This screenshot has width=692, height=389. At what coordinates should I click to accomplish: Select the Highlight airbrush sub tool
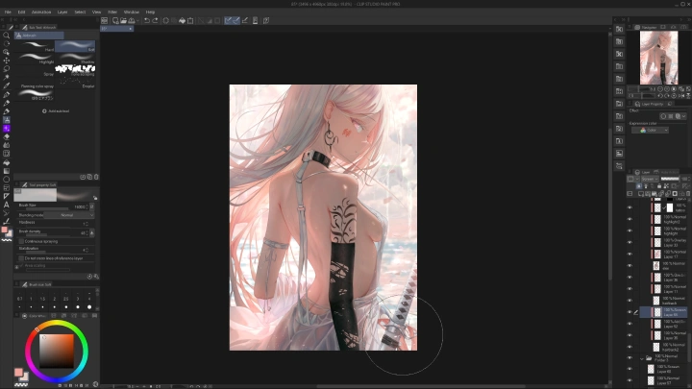pyautogui.click(x=35, y=59)
